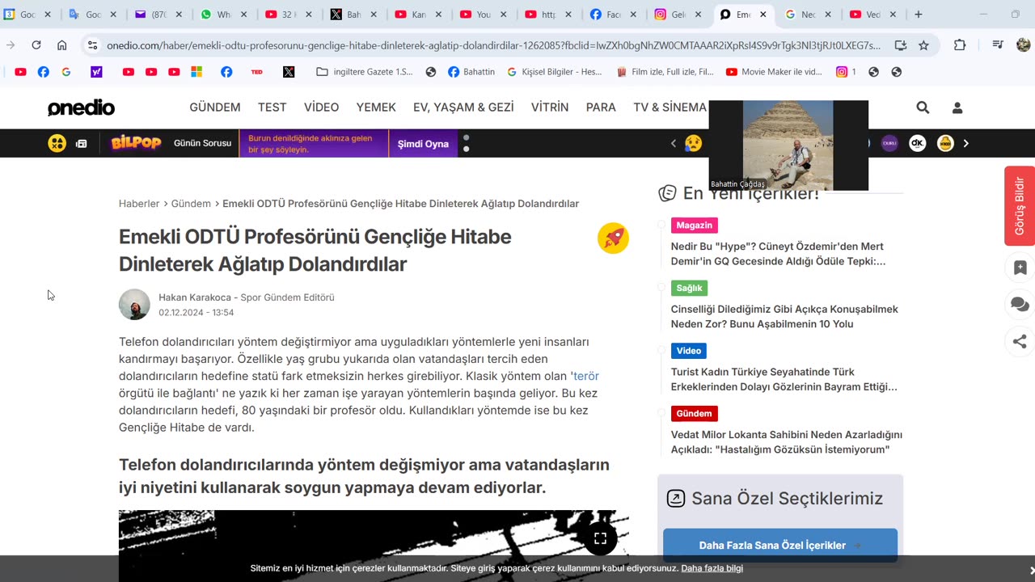Bookmark this page with the star icon
The height and width of the screenshot is (582, 1035).
[x=923, y=45]
